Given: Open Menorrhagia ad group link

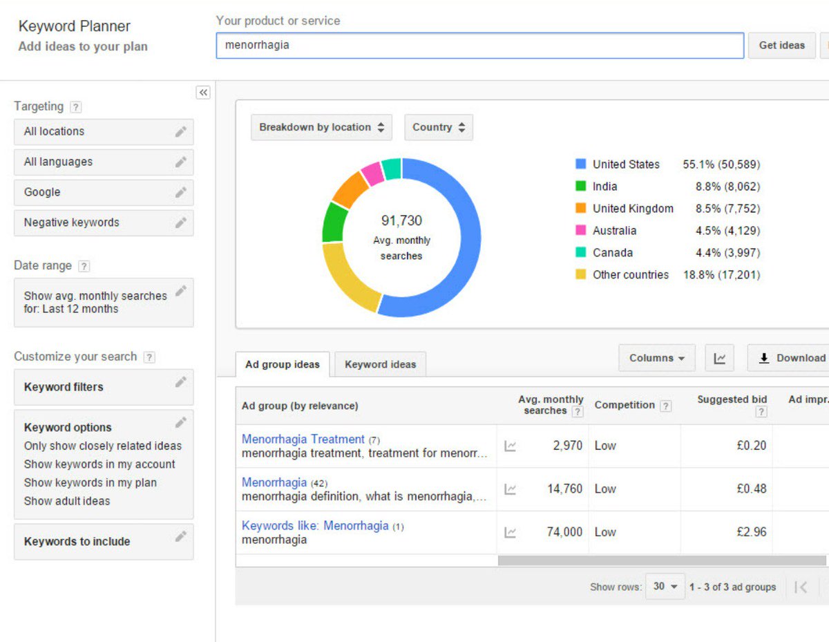Looking at the screenshot, I should (x=274, y=482).
